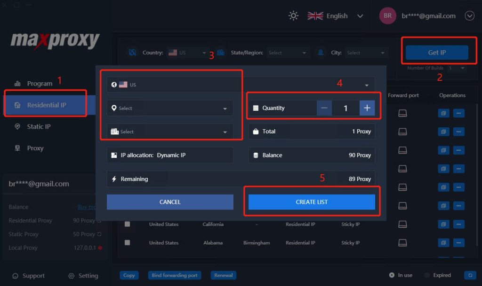Viewport: 482px width, 286px height.
Task: Open the Country filter dropdown in the top bar
Action: pyautogui.click(x=187, y=53)
